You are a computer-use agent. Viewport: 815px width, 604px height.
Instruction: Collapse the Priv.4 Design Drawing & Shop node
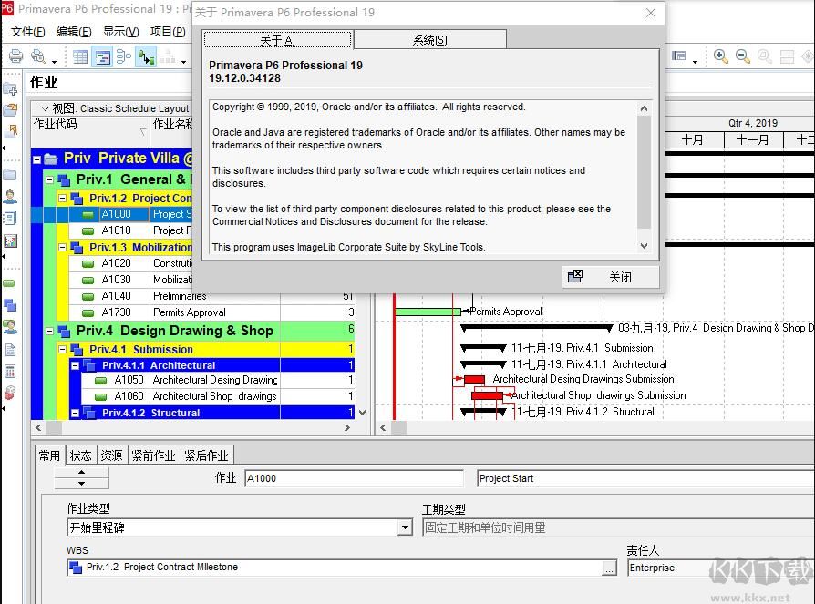[50, 331]
